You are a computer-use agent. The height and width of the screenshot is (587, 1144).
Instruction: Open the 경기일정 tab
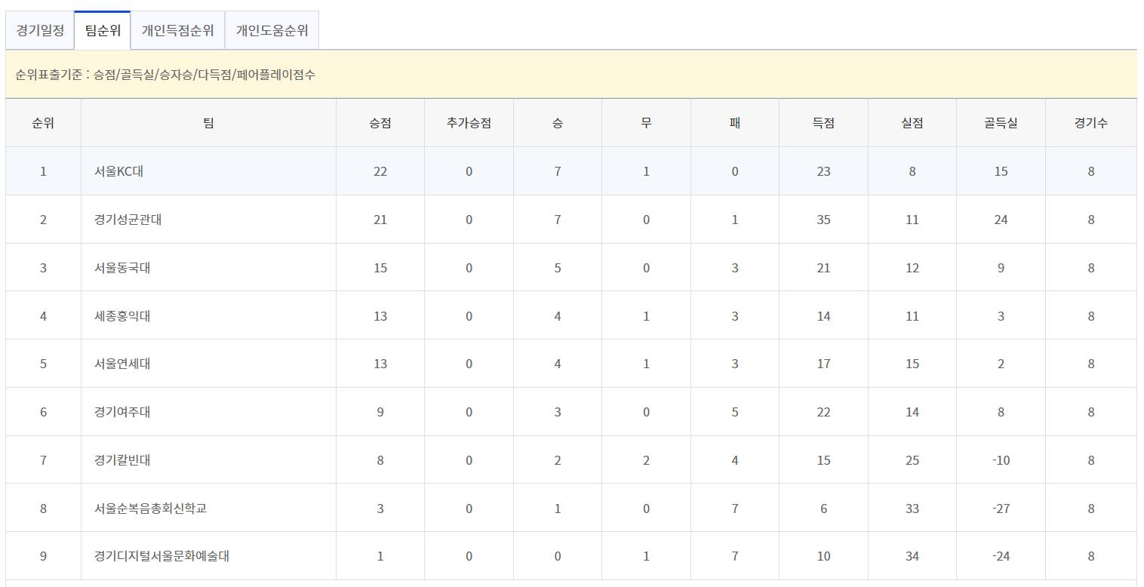(40, 31)
